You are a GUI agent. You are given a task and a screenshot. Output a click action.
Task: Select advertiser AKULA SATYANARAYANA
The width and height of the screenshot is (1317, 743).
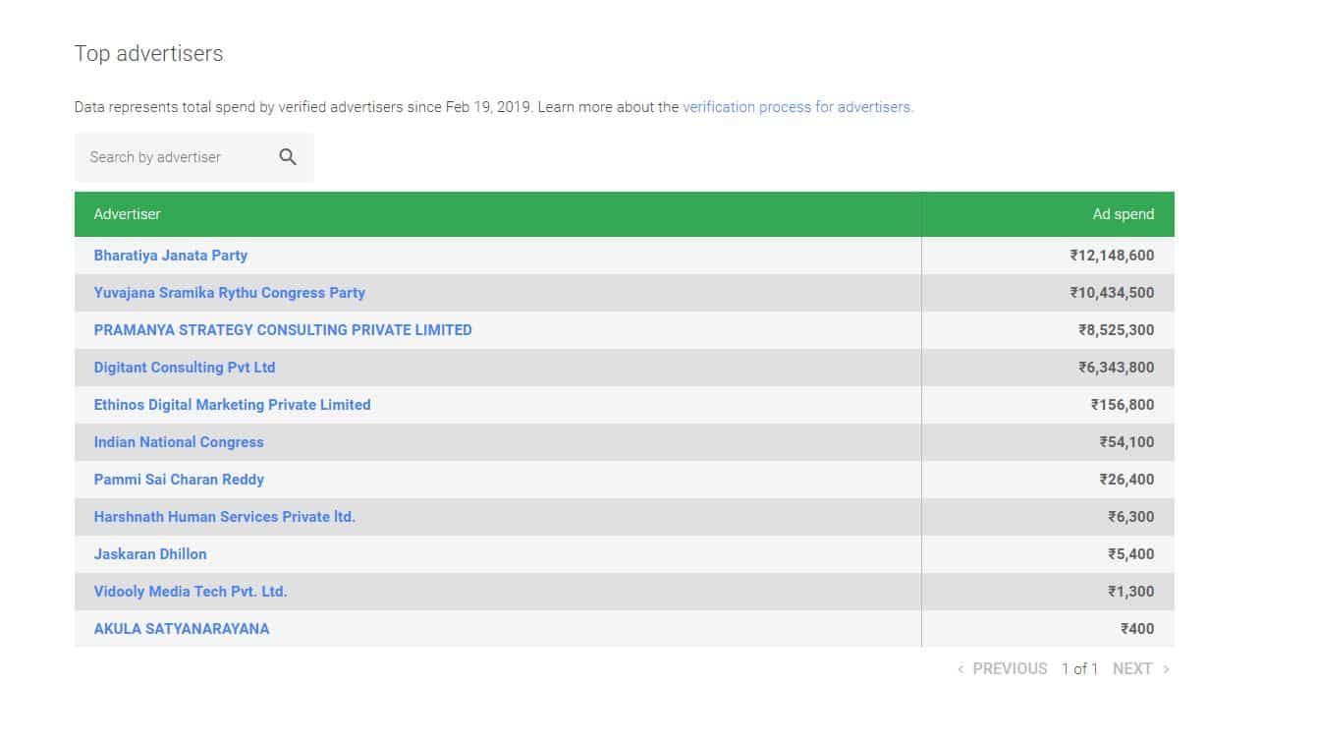click(x=182, y=629)
